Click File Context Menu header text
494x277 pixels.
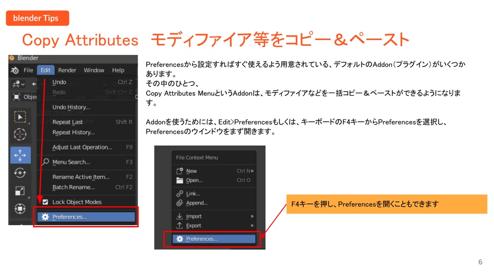click(197, 158)
